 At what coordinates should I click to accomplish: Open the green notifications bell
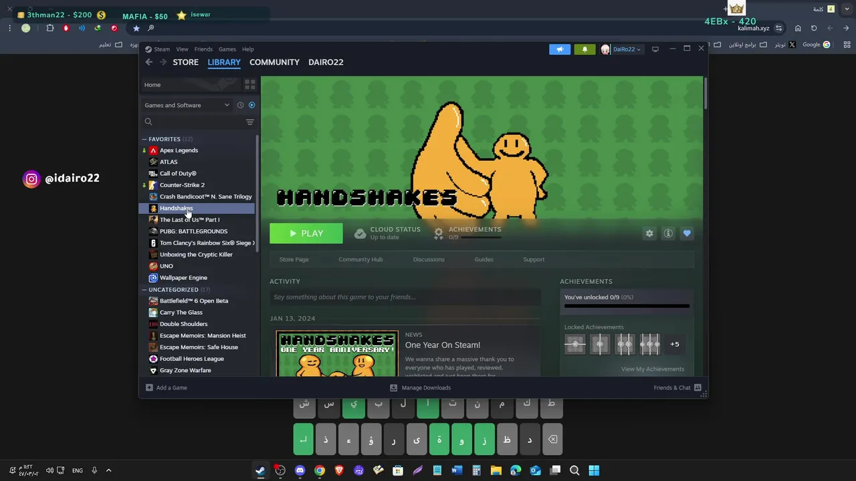(584, 49)
